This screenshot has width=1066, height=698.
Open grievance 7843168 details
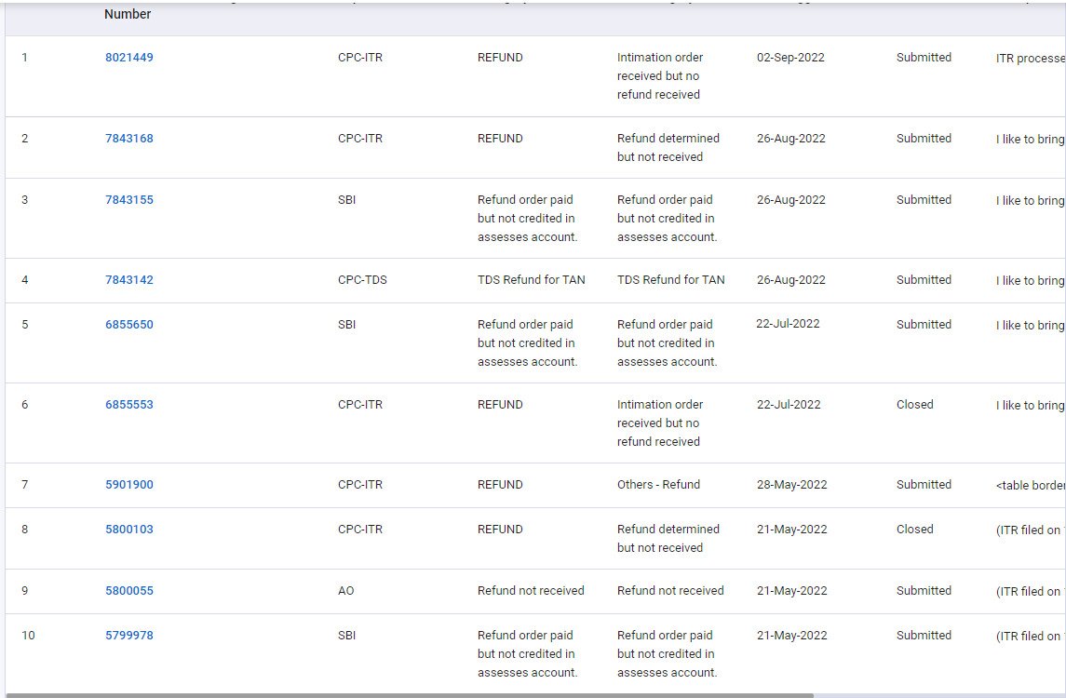(x=128, y=138)
